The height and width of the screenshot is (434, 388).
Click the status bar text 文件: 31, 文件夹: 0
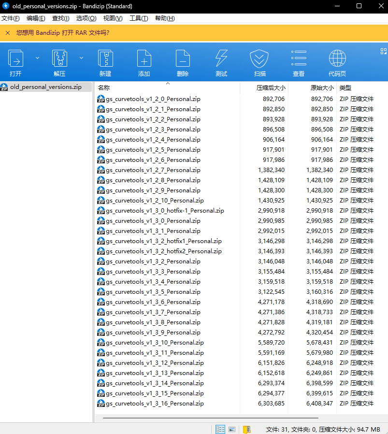tap(291, 430)
